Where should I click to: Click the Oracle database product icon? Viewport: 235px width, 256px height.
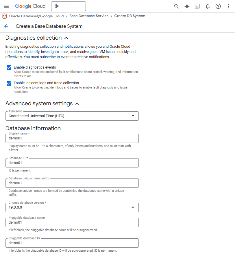tap(5, 16)
